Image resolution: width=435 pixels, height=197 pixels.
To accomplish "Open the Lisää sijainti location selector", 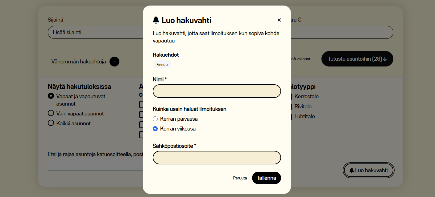I will pyautogui.click(x=93, y=32).
